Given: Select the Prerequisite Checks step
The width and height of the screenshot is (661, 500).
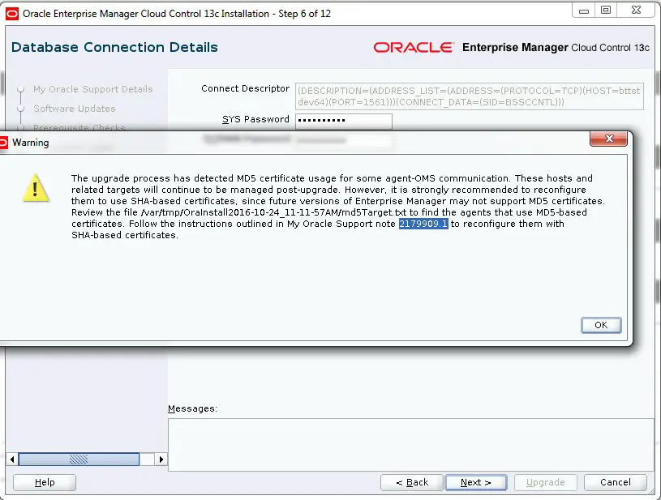Looking at the screenshot, I should (x=79, y=127).
